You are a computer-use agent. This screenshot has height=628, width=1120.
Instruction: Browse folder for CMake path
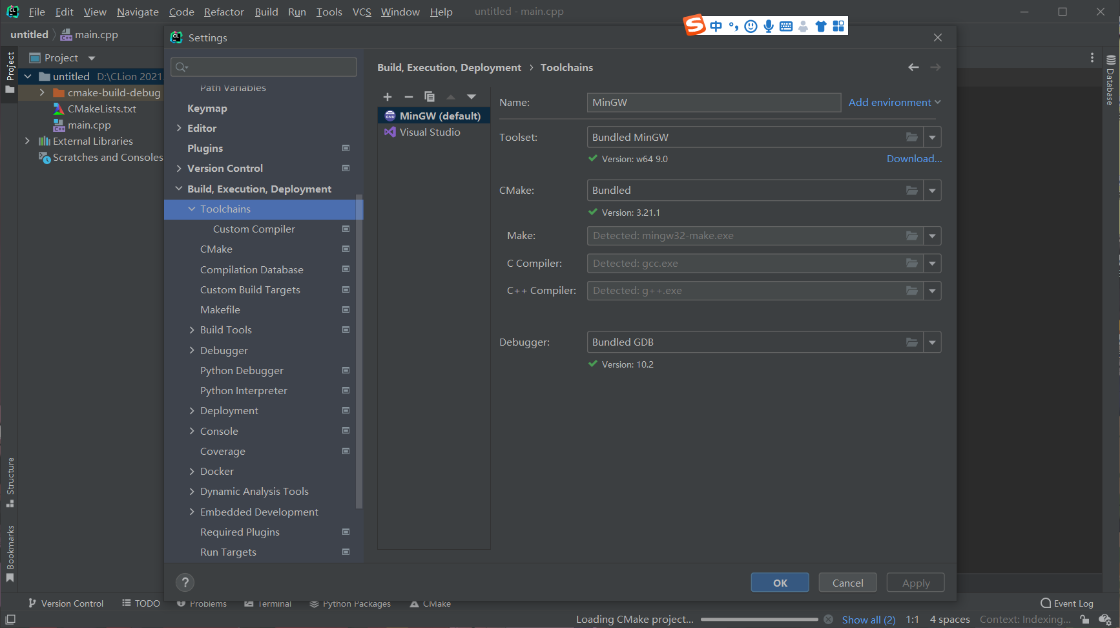(x=911, y=191)
